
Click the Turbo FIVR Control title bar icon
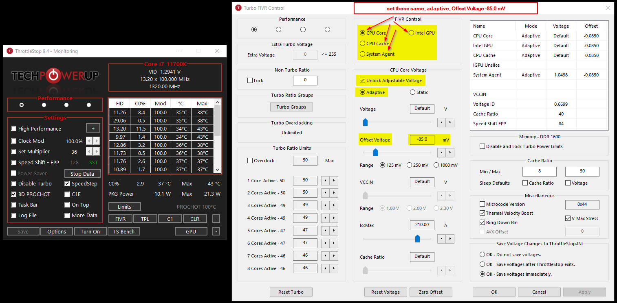pos(238,8)
